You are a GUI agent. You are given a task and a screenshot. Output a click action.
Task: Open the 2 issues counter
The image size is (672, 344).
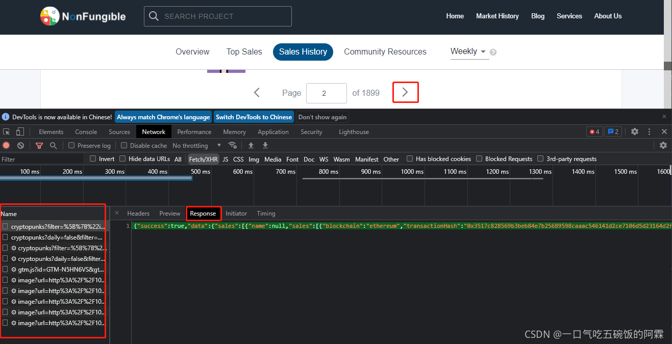613,131
